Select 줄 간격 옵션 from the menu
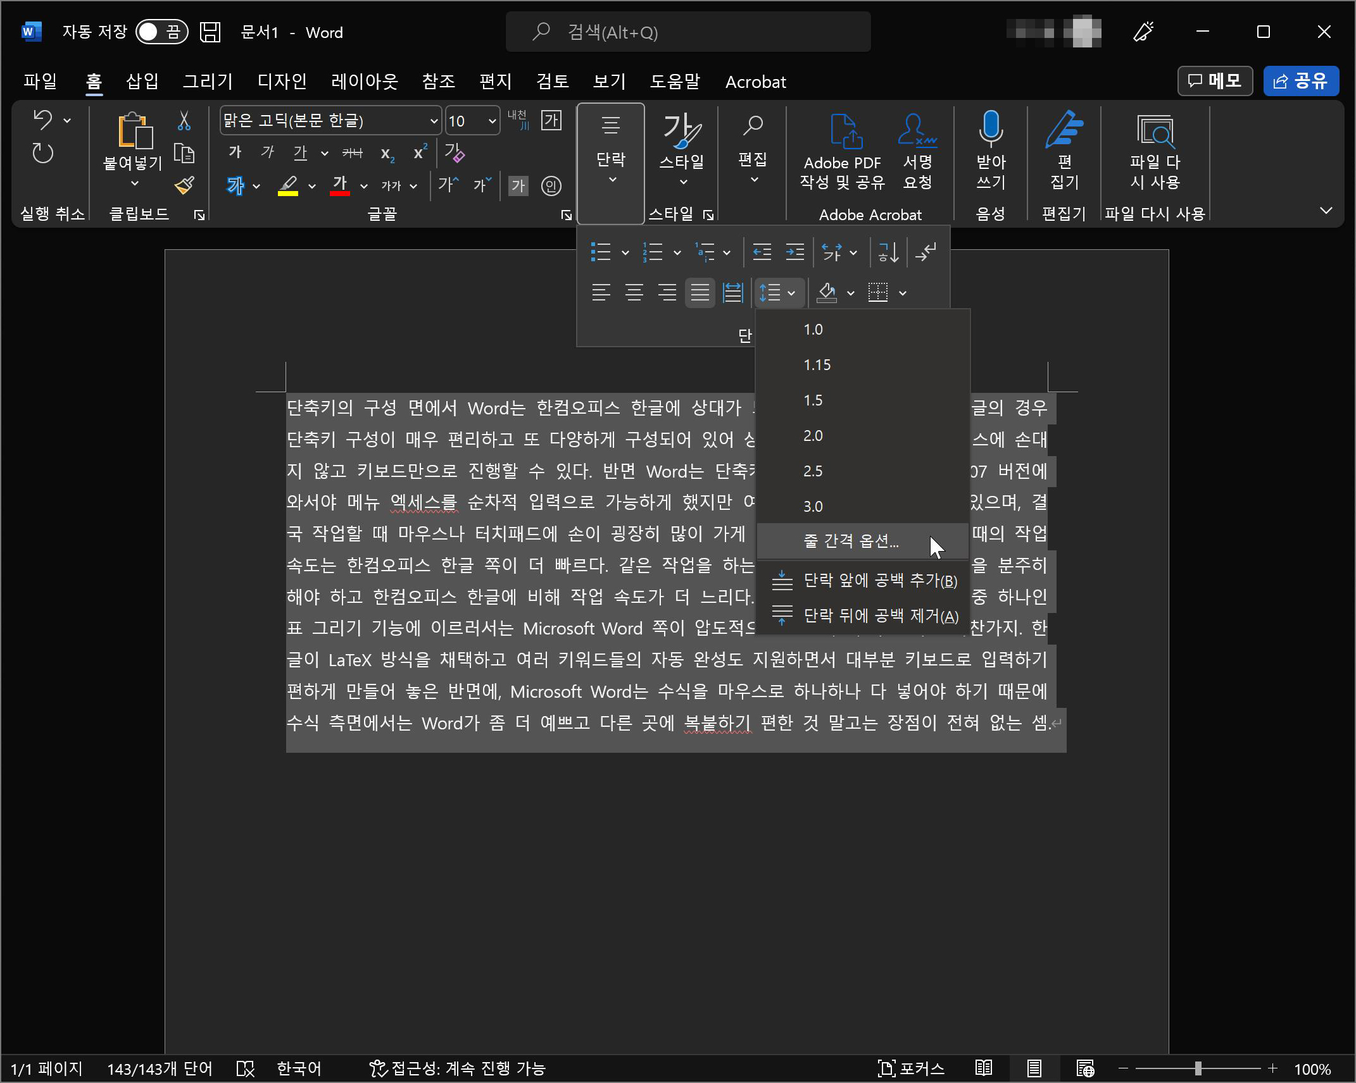 click(x=851, y=541)
